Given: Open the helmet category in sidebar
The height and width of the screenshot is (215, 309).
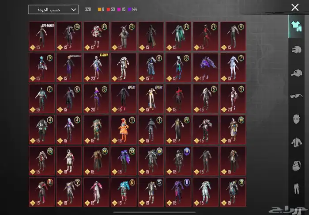Looking at the screenshot, I should coord(298,49).
